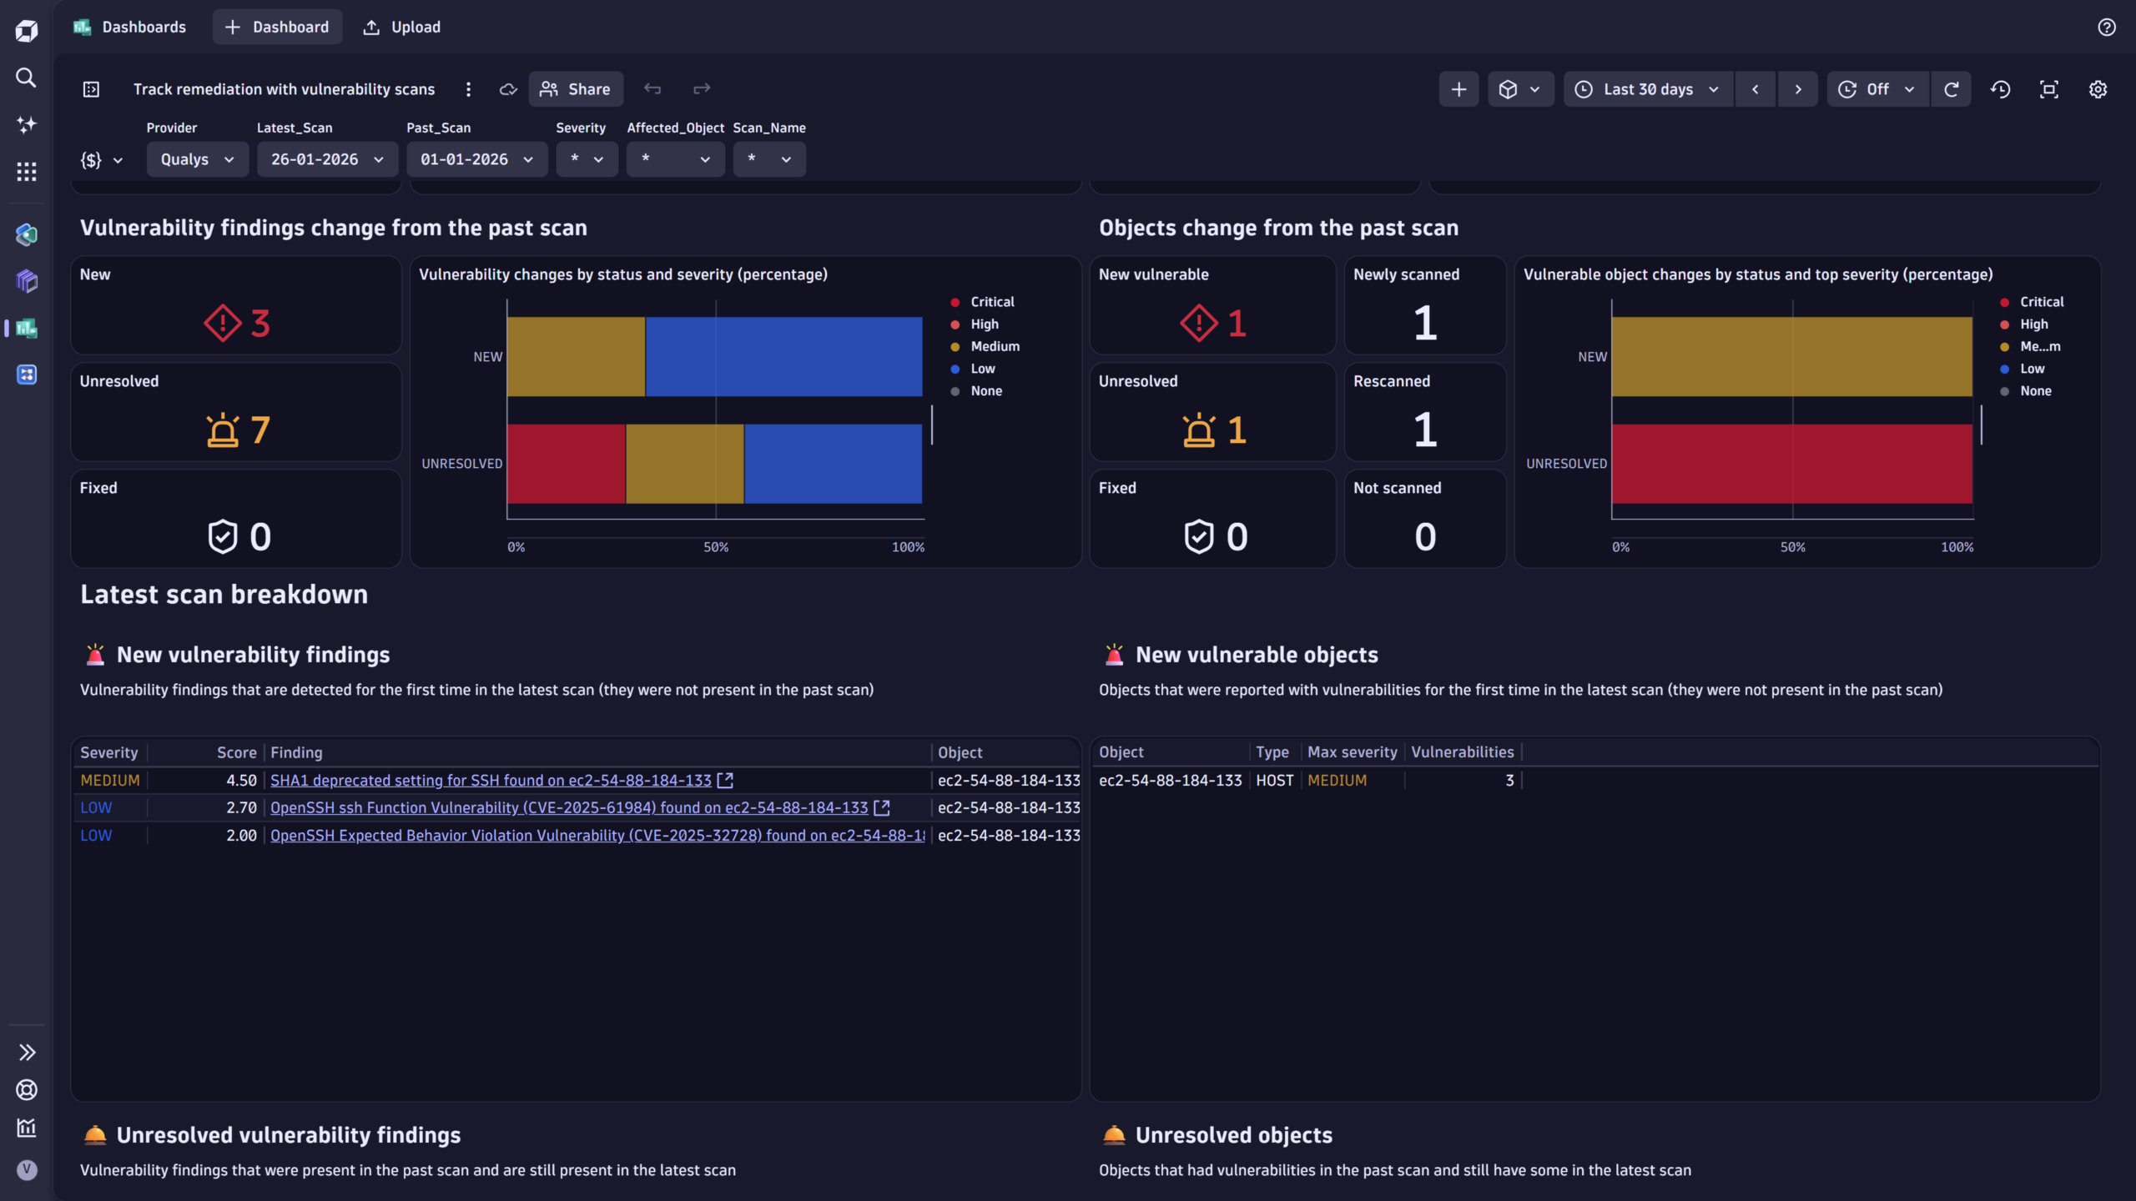Click the undo arrow next to Share
Screen dimensions: 2136x1201
tap(652, 88)
